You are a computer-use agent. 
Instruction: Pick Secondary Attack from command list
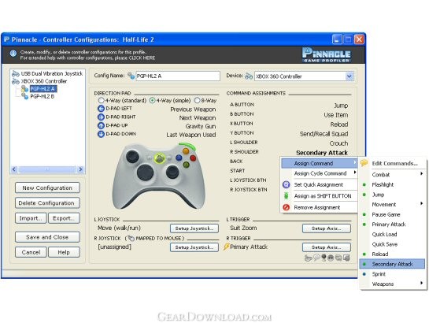tap(392, 264)
